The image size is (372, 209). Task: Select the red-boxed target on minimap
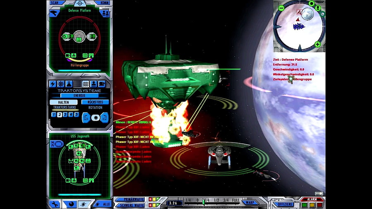299,12
